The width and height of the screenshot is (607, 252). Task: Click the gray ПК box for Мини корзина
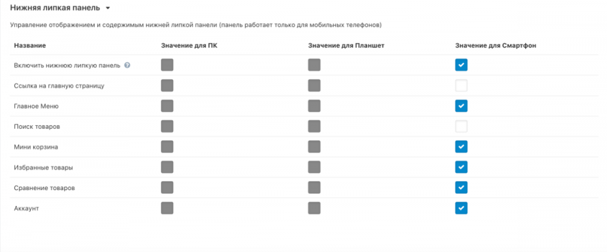pos(167,147)
